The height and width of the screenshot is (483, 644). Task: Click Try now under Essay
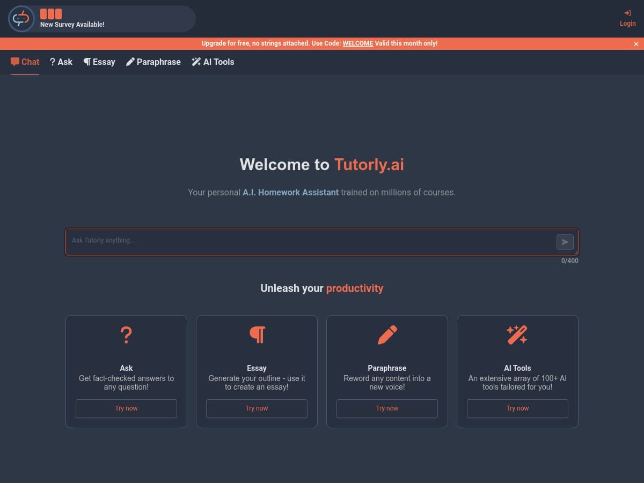257,408
